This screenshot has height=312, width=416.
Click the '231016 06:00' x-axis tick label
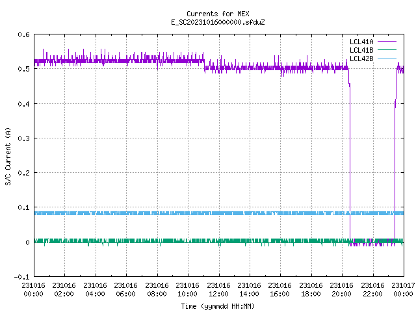(126, 290)
